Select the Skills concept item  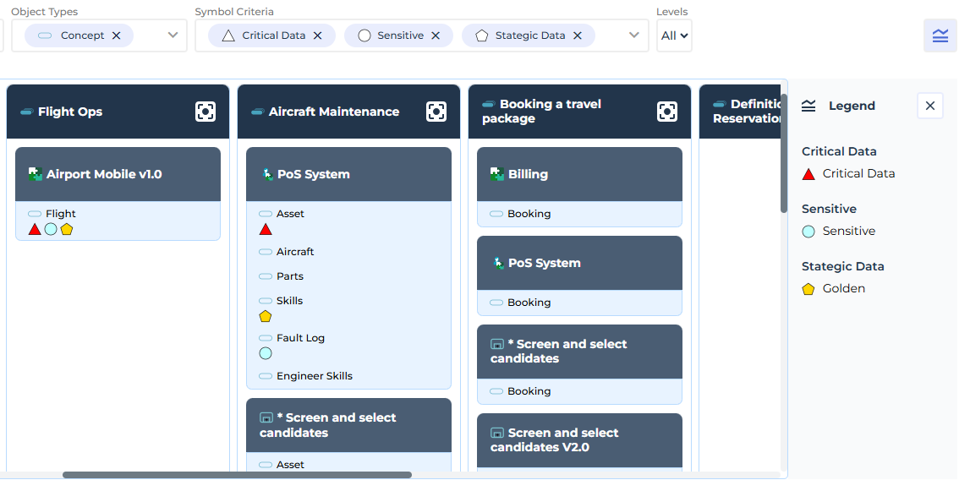click(289, 301)
